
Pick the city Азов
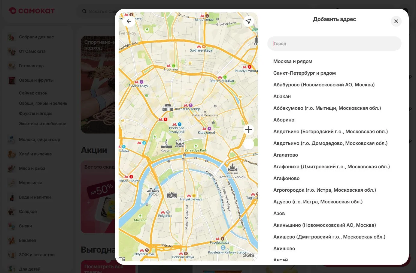tap(279, 213)
